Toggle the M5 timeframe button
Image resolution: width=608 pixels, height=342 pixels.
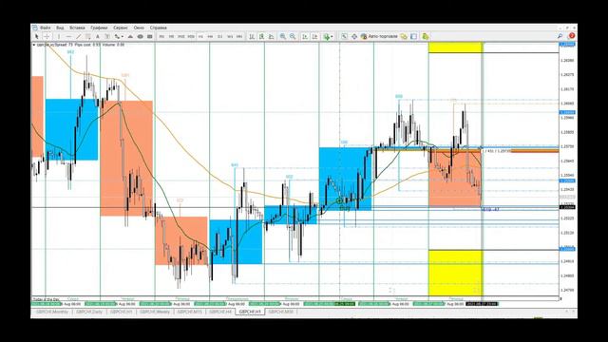(x=171, y=36)
